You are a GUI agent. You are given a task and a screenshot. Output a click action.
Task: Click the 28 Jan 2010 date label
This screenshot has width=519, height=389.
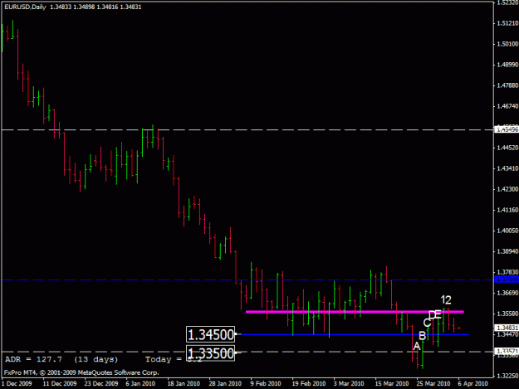pos(225,383)
